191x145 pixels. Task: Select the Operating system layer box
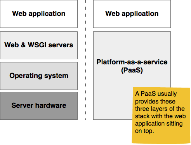[x=39, y=76]
